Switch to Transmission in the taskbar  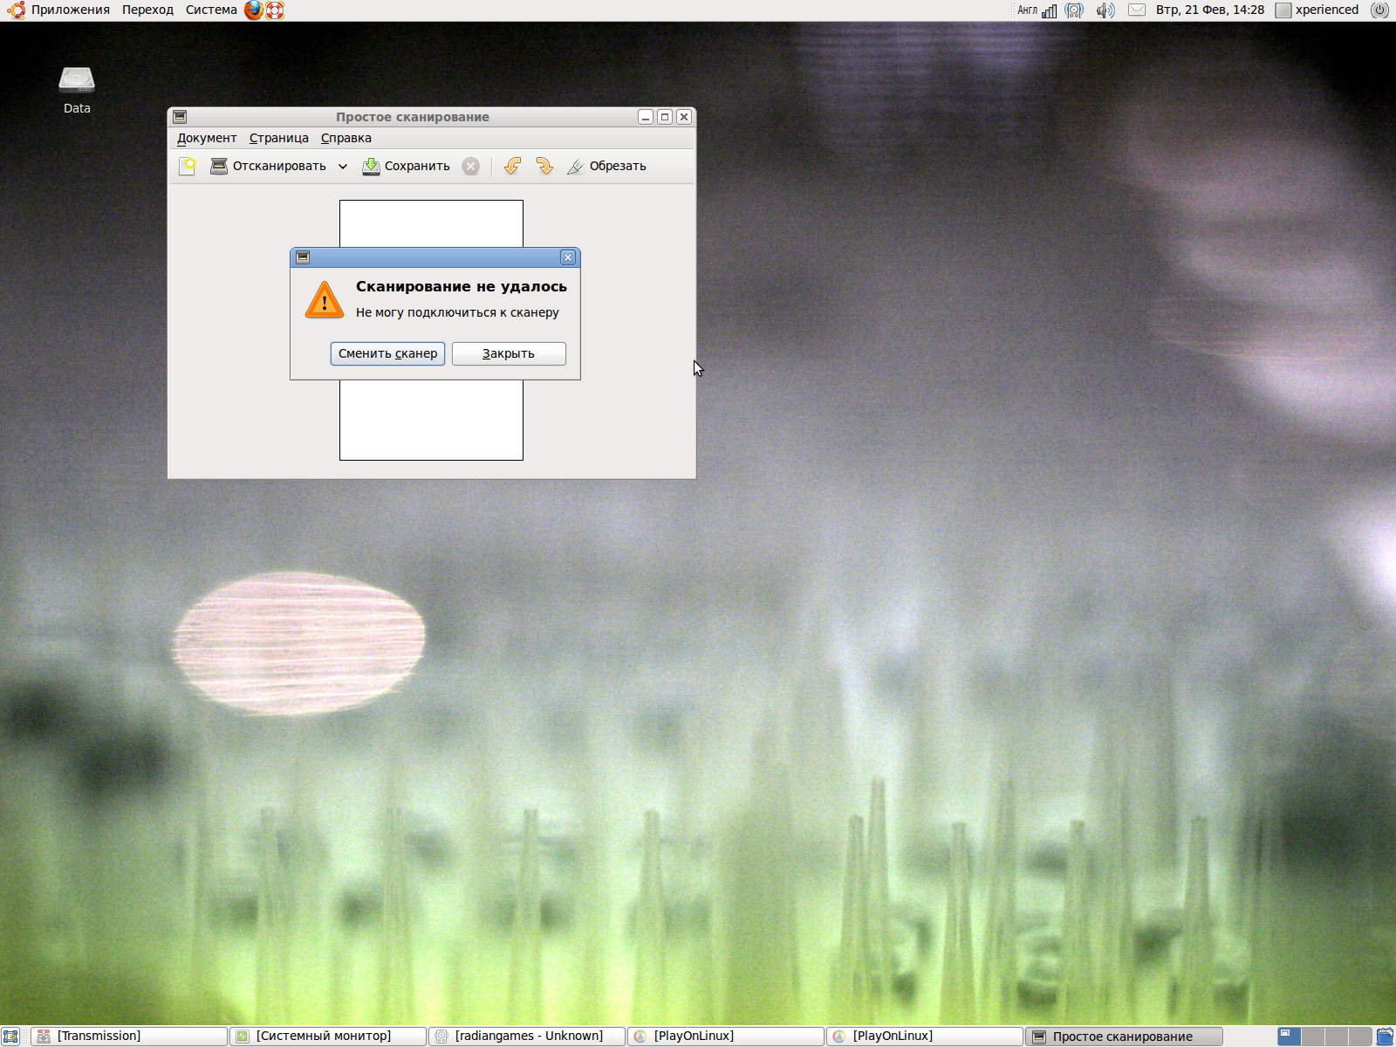[x=129, y=1036]
